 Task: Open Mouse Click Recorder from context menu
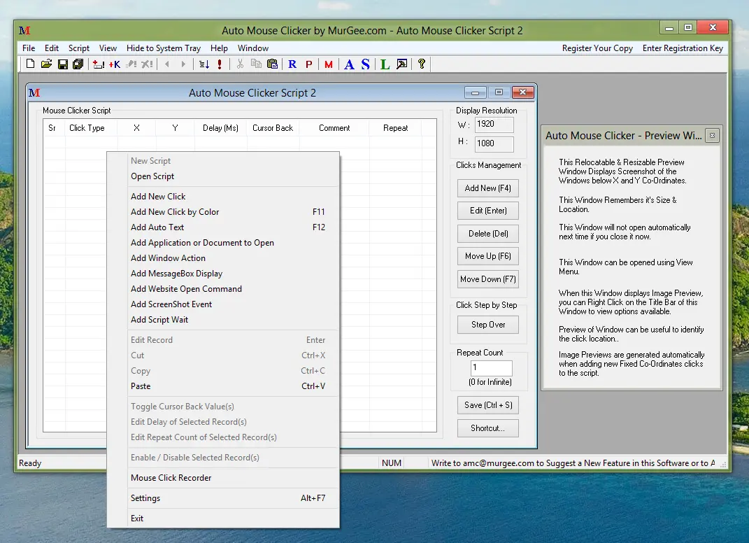[x=234, y=478]
